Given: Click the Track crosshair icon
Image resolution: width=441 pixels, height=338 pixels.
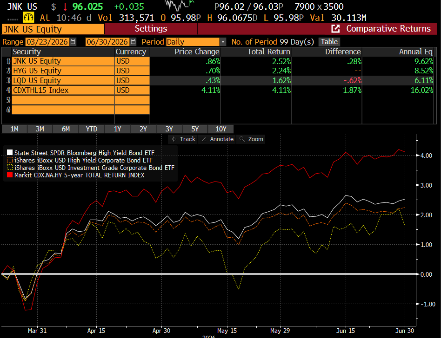Looking at the screenshot, I should [x=174, y=139].
